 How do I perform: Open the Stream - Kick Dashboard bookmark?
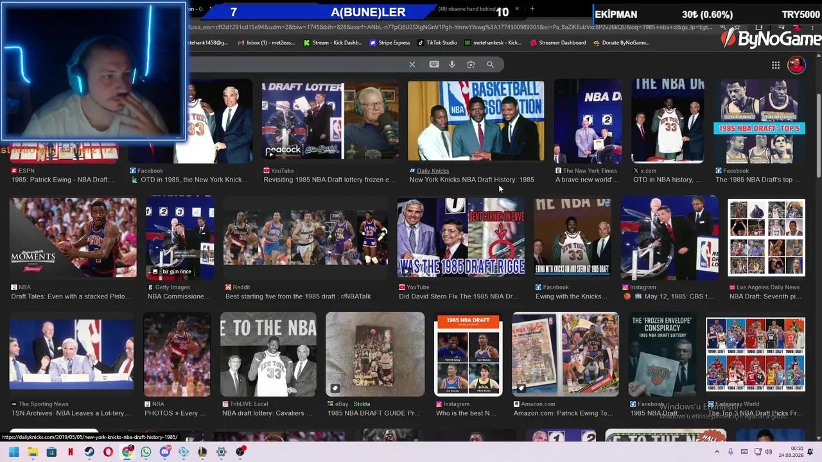333,43
